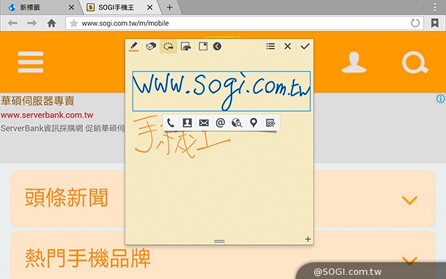Collapse note toolbar with left arrow
The width and height of the screenshot is (446, 279).
217,47
